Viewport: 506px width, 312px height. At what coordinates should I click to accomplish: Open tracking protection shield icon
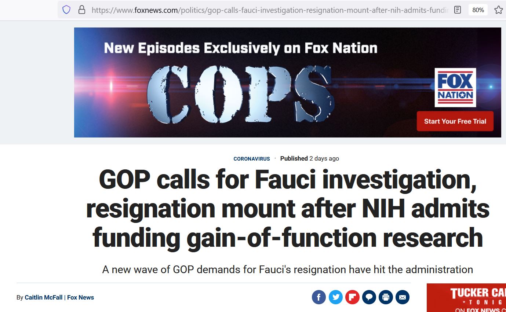point(66,10)
